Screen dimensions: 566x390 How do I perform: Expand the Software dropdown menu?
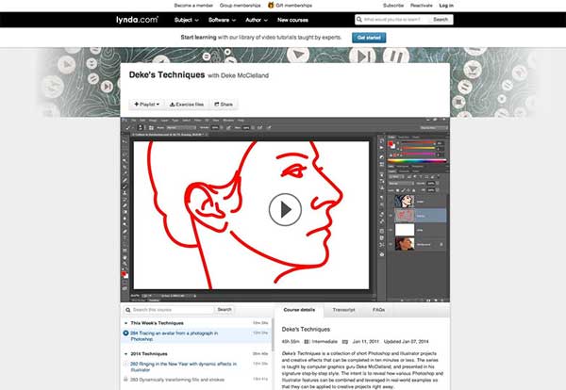pyautogui.click(x=222, y=20)
